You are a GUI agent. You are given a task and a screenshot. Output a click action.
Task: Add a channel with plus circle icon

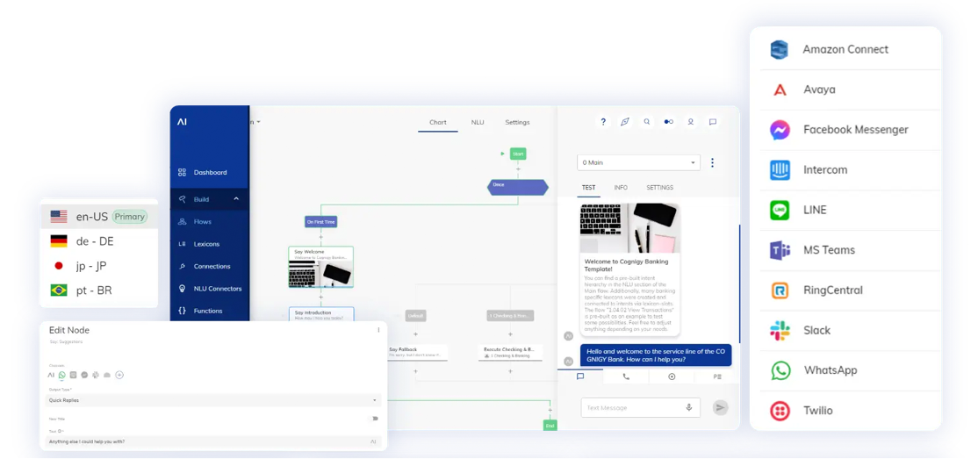coord(119,375)
